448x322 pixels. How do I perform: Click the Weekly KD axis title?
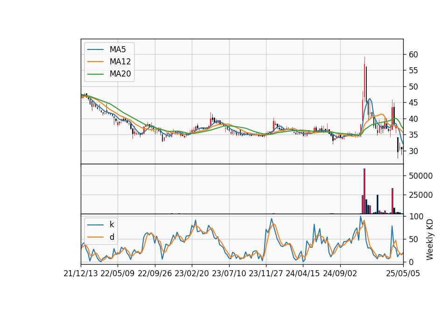tap(430, 239)
